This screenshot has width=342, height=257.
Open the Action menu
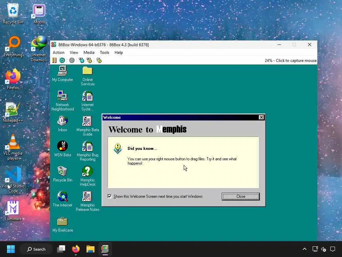tap(58, 53)
